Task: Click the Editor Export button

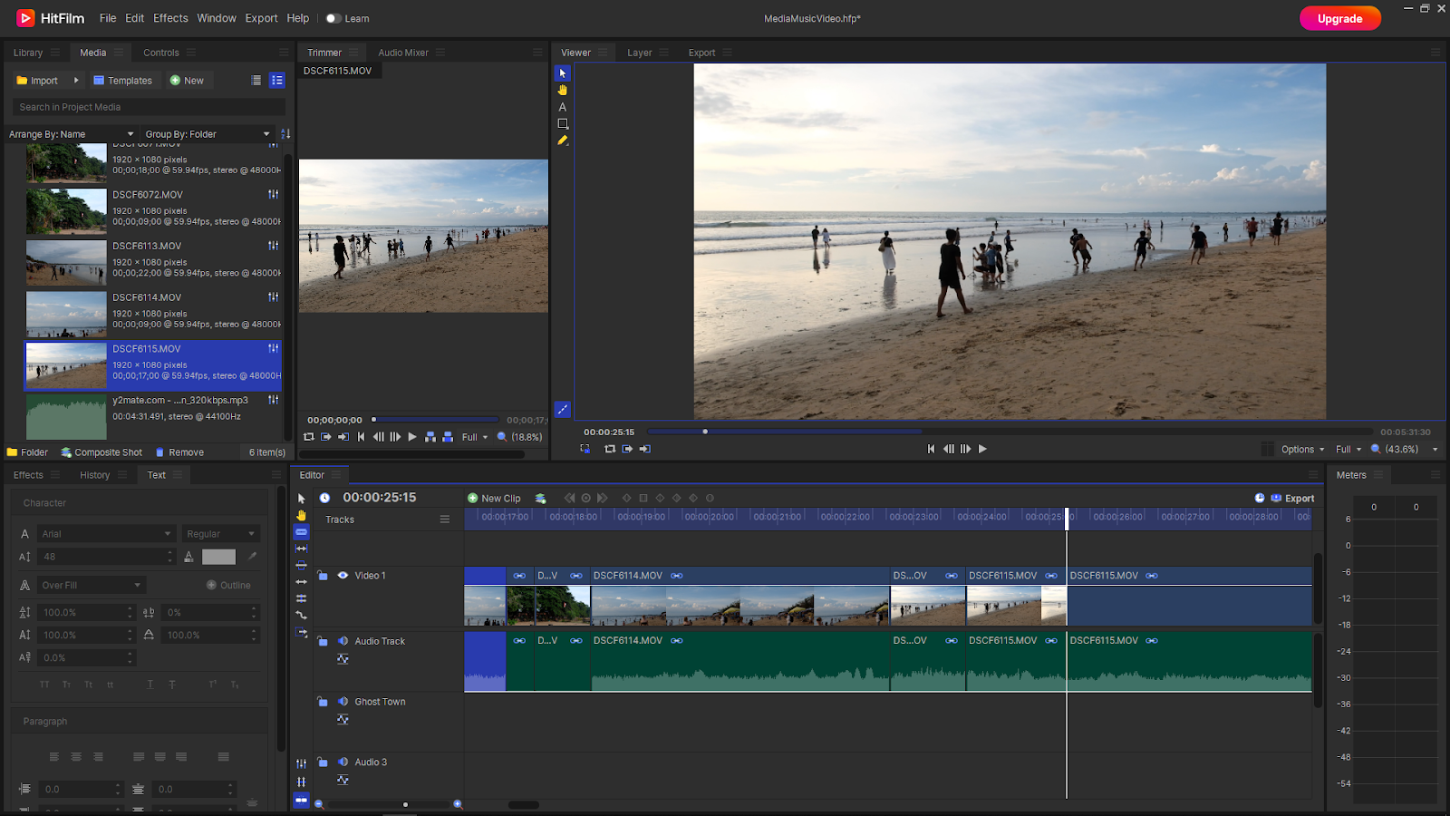Action: [1292, 499]
